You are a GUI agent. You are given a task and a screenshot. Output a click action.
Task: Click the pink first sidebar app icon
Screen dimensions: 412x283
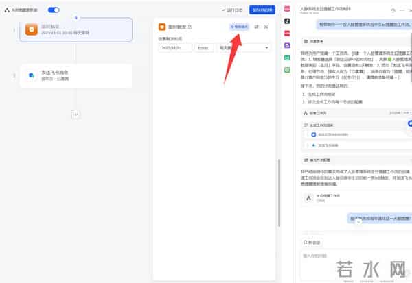[287, 9]
